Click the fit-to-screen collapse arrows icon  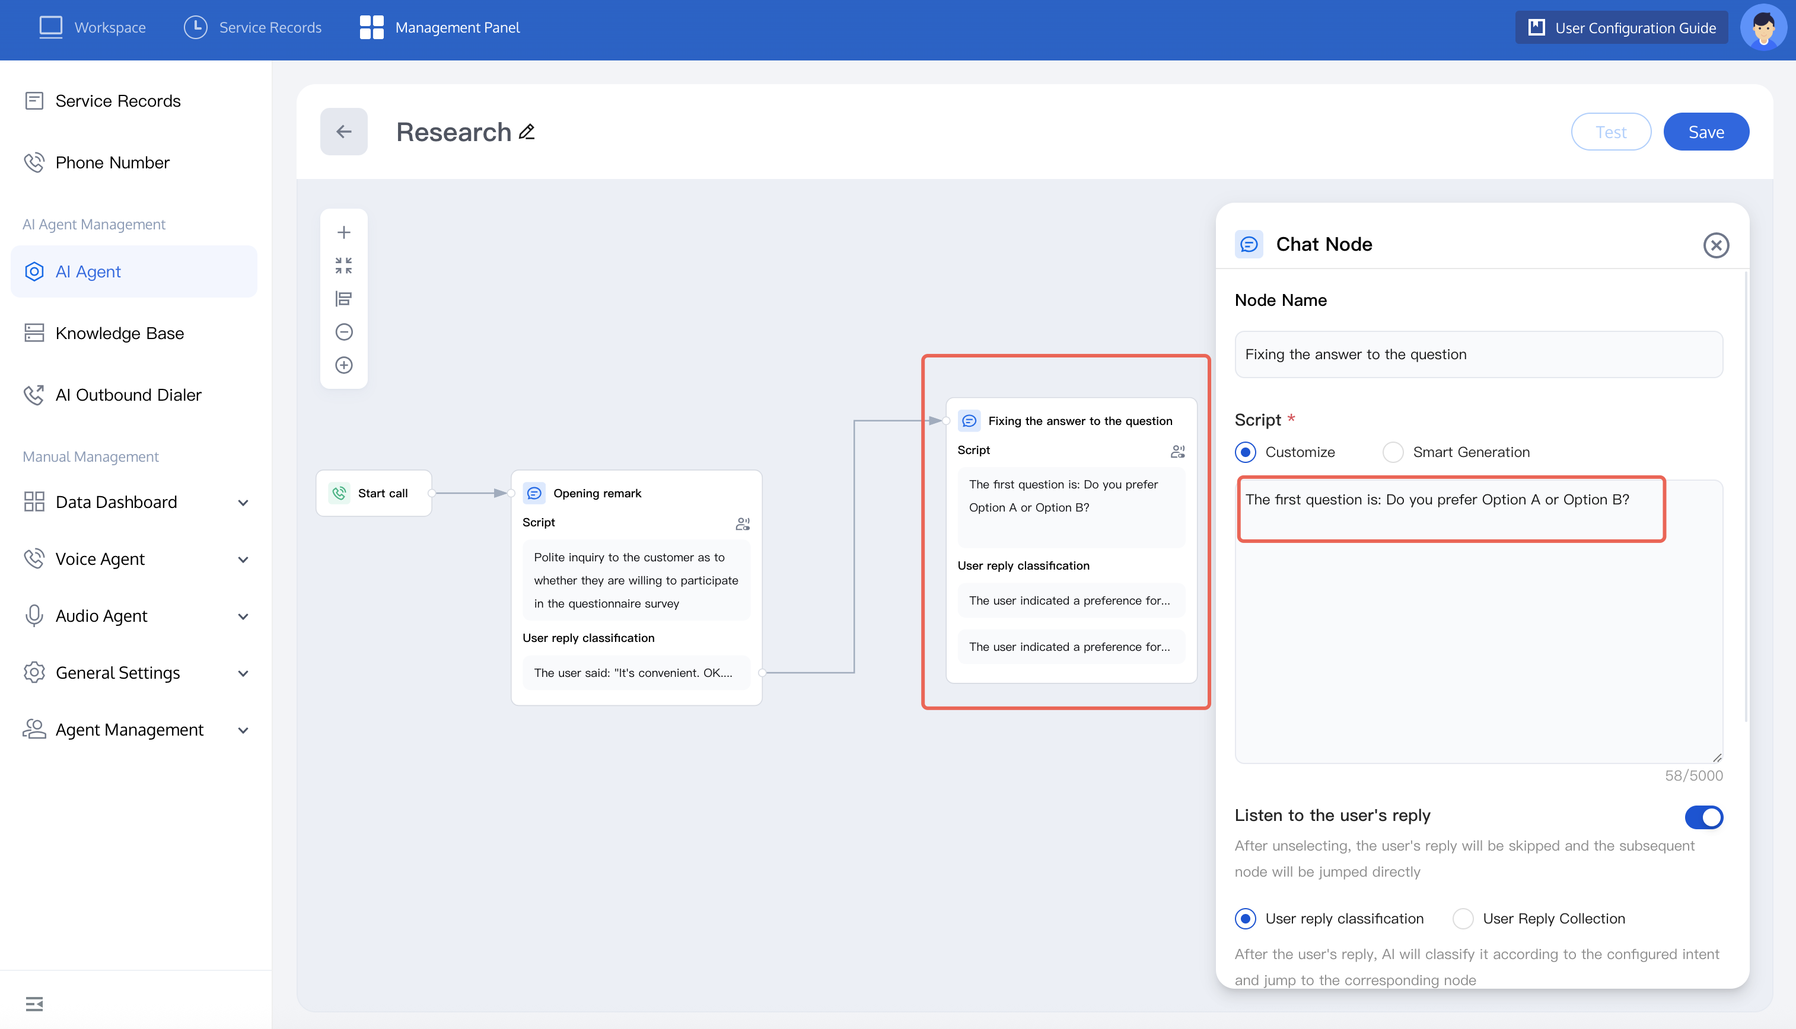click(343, 266)
